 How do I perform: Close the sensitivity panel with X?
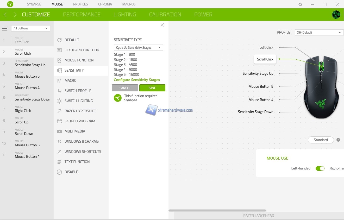pyautogui.click(x=162, y=25)
